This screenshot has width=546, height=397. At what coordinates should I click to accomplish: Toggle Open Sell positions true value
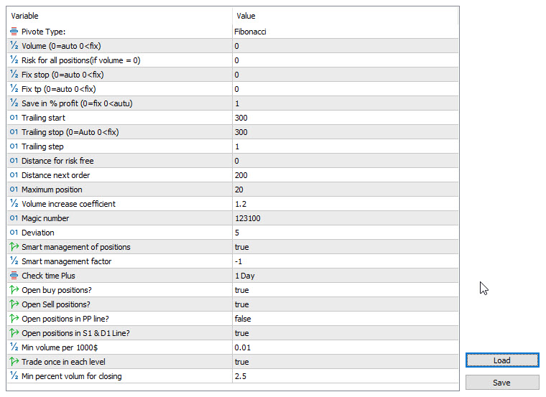tap(241, 304)
